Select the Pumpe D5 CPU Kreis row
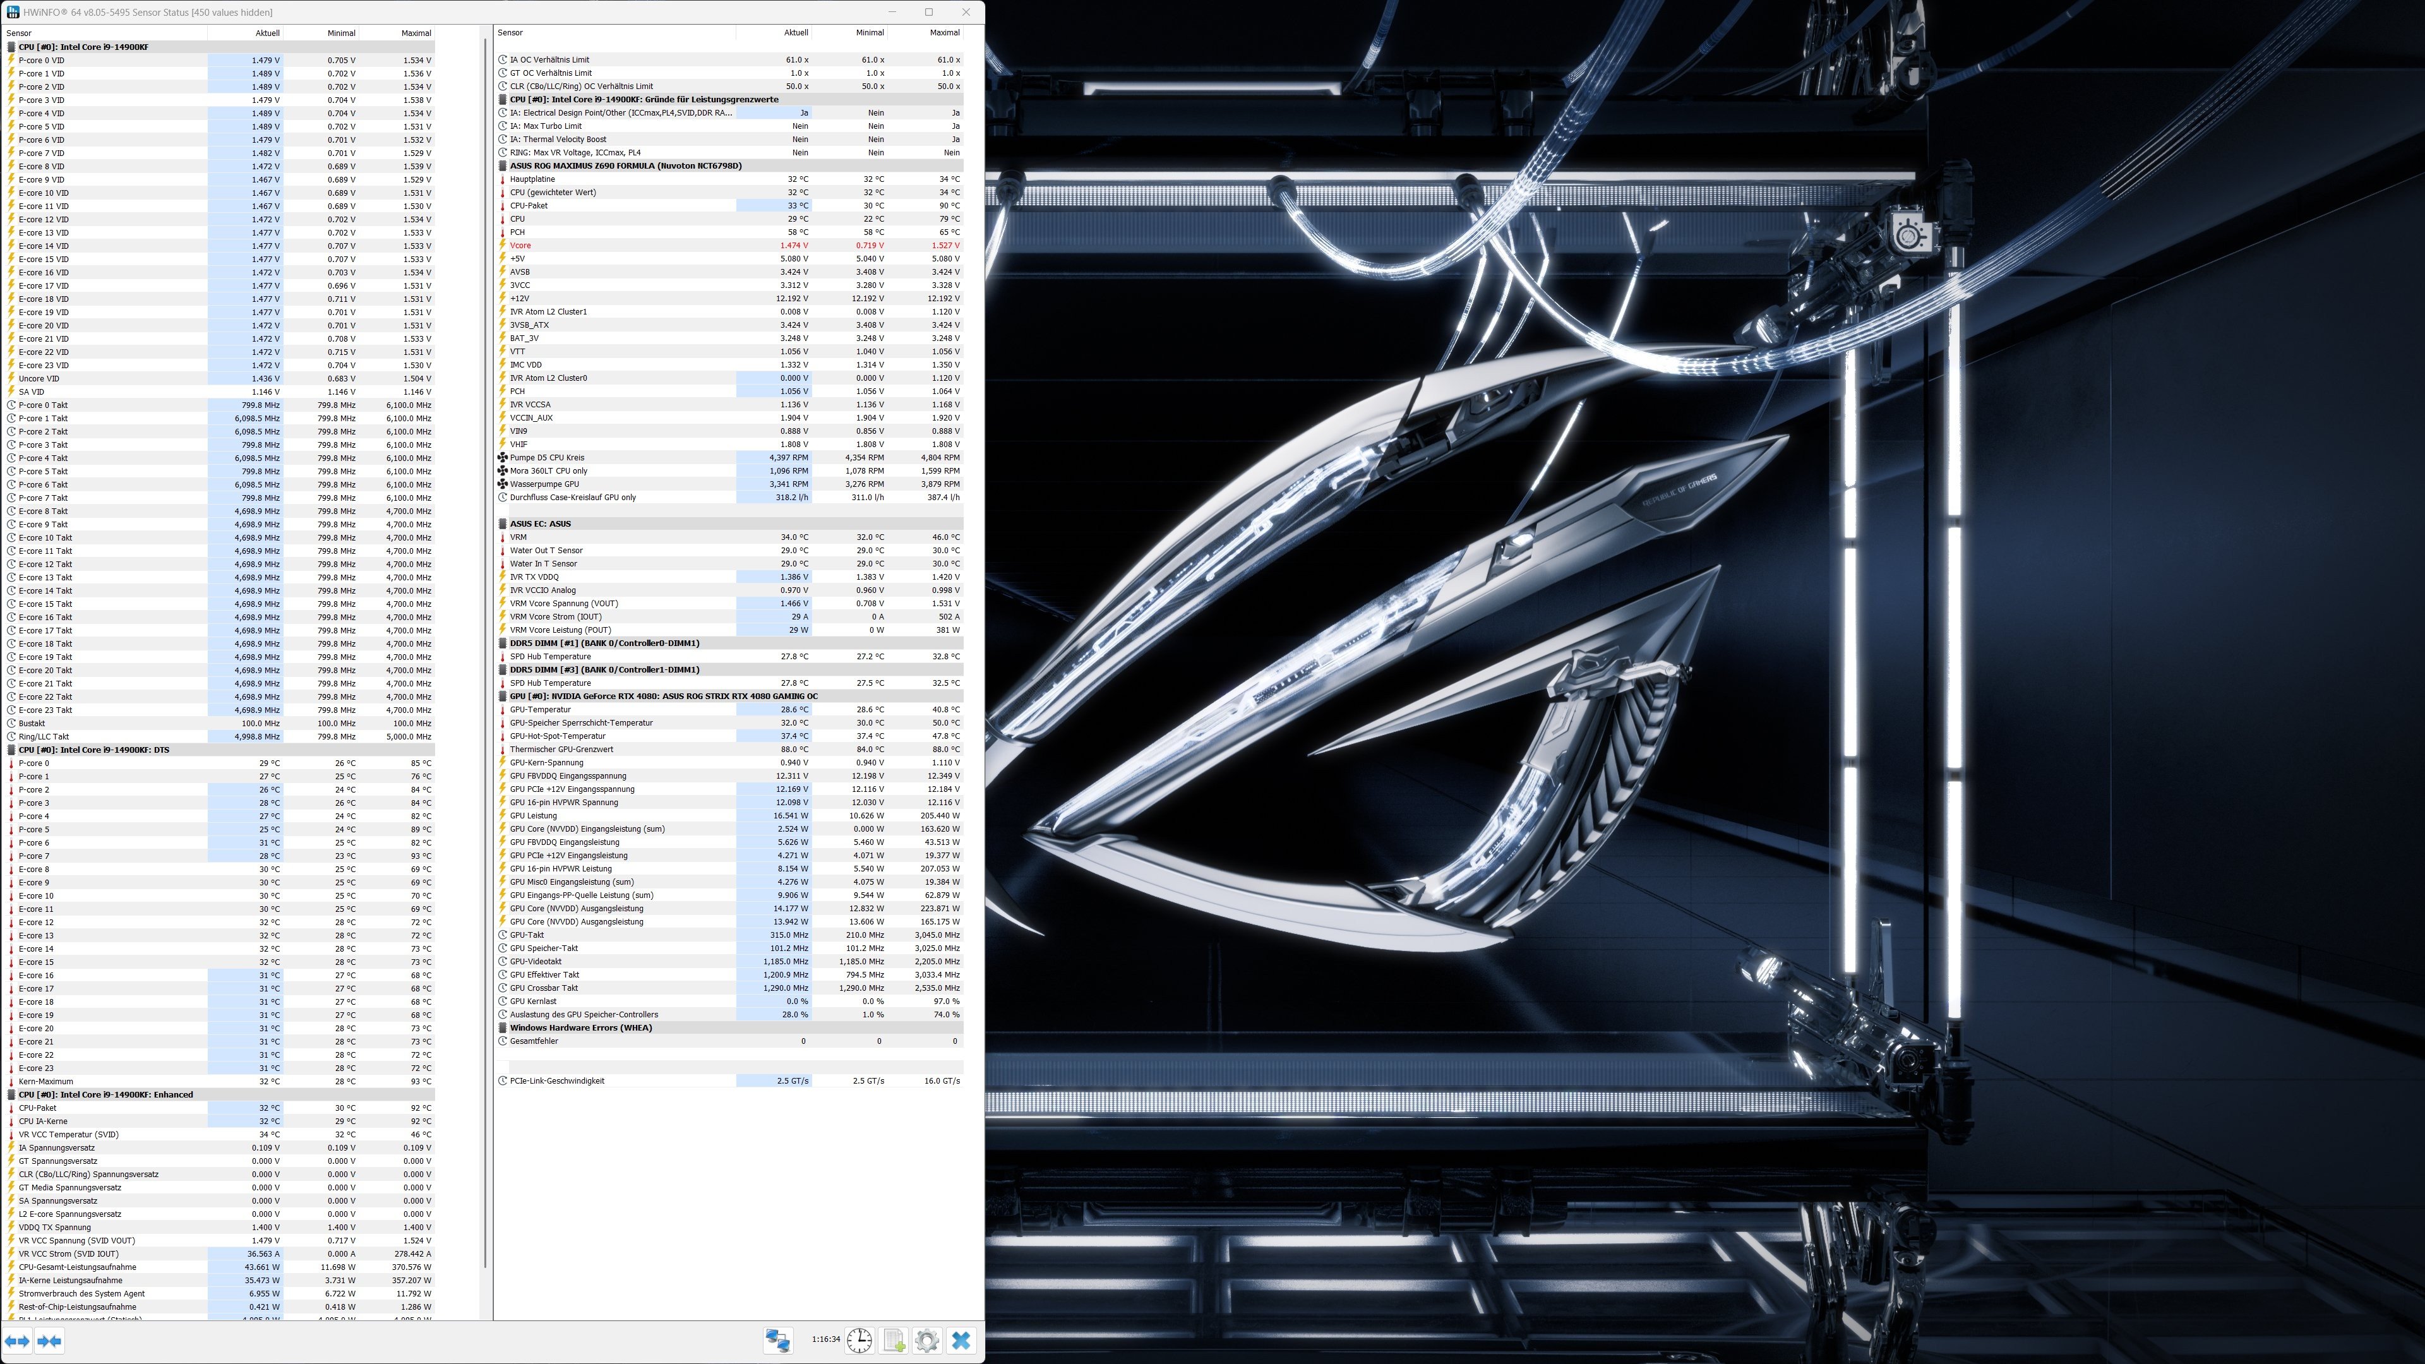This screenshot has height=1364, width=2425. [x=547, y=457]
